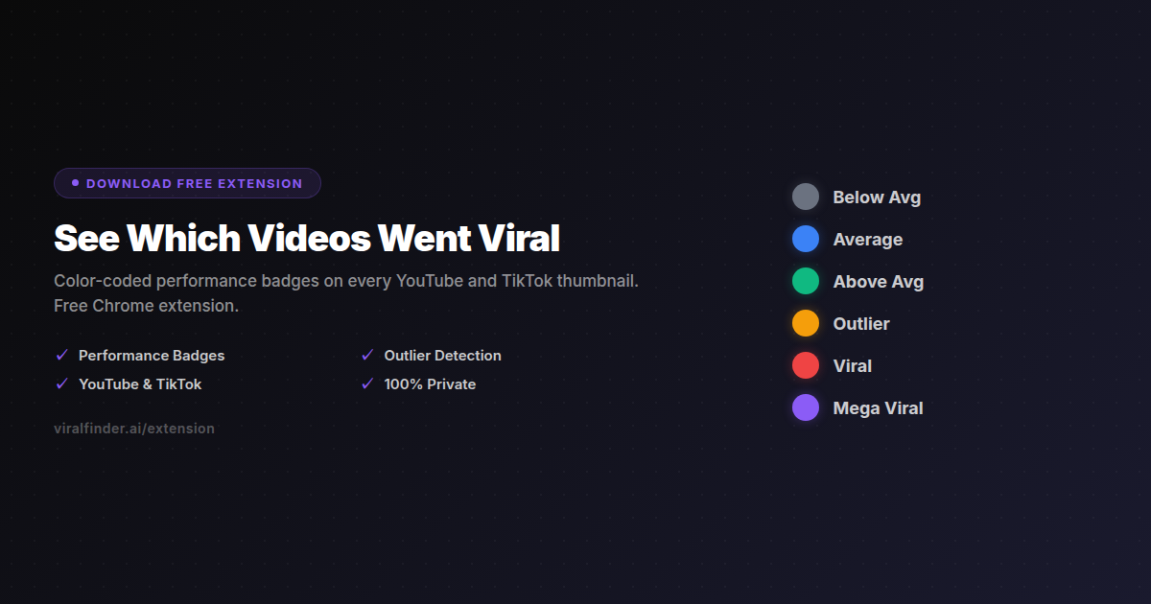Viewport: 1151px width, 604px height.
Task: Open the Mega Viral legend entry
Action: [877, 407]
